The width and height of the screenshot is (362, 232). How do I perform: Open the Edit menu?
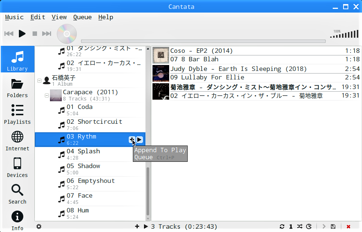[38, 17]
